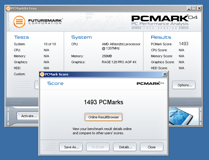The height and width of the screenshot is (160, 209).
Task: Open the Online ResultBrowser
Action: 103,117
